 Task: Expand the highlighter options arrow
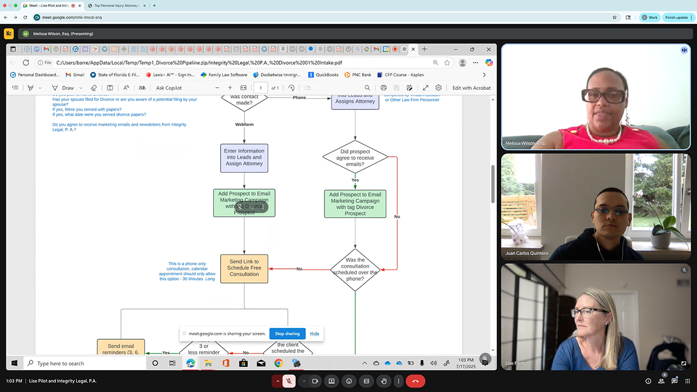point(40,88)
